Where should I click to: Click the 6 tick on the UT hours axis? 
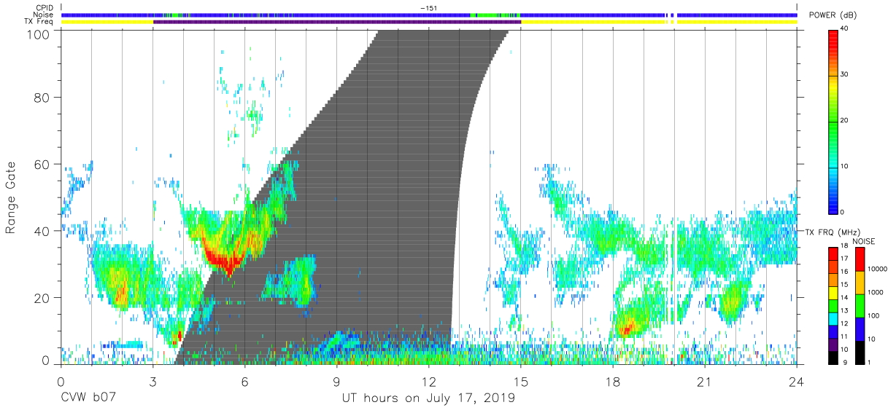(244, 381)
